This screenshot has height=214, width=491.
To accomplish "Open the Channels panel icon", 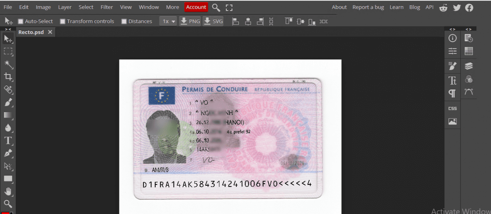I will point(469,79).
